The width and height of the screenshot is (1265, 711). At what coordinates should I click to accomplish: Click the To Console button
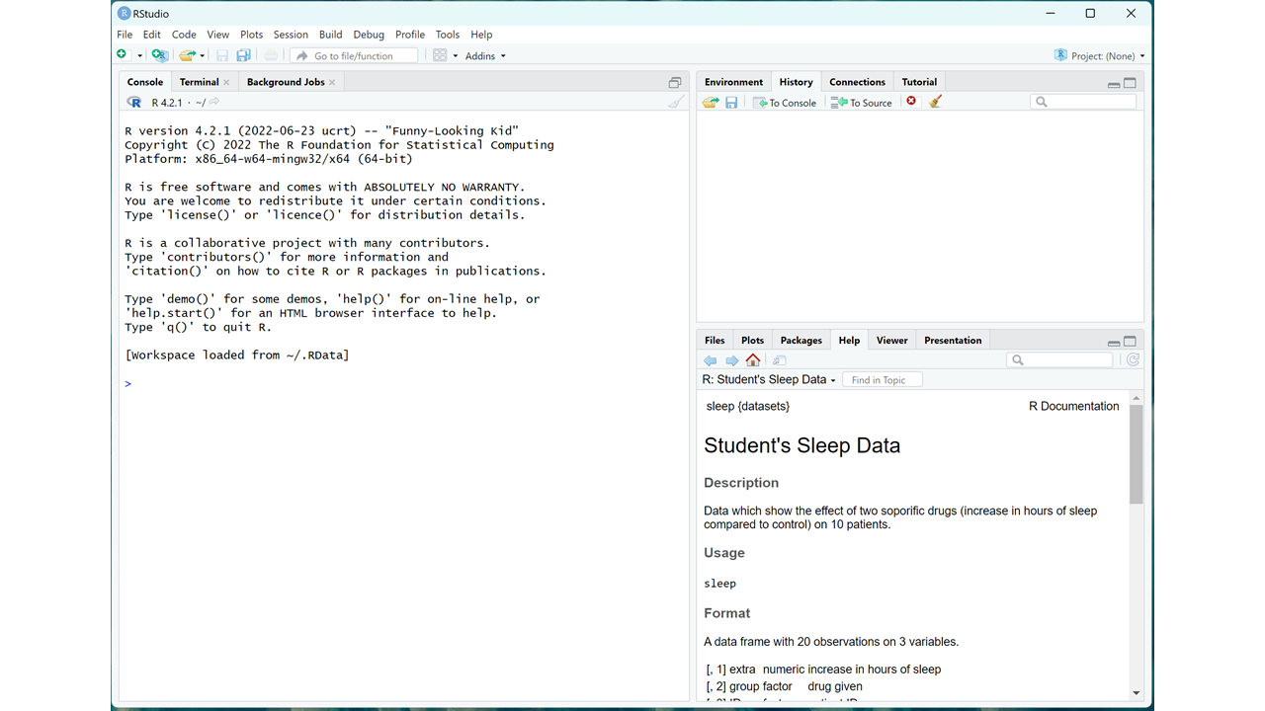coord(785,102)
